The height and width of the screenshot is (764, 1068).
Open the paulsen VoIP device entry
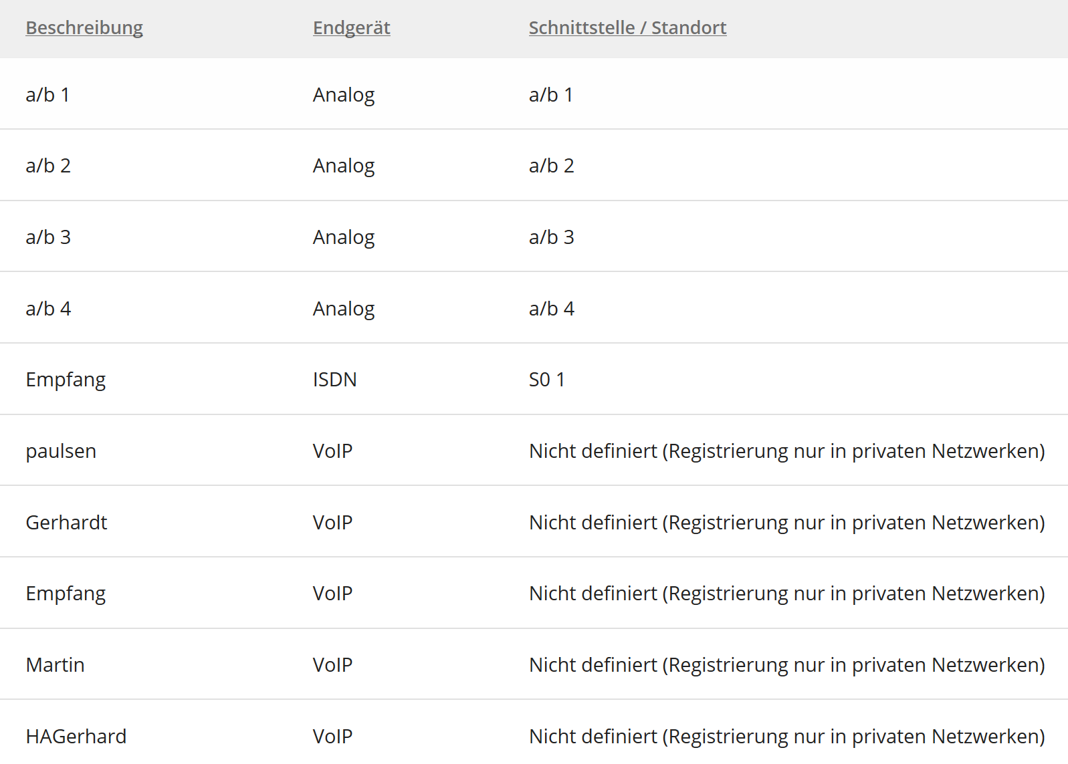pos(61,451)
